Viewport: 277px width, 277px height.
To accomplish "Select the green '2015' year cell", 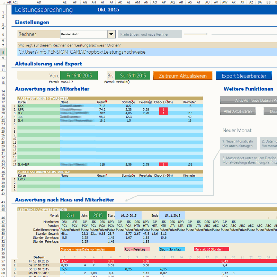I will tap(98, 215).
